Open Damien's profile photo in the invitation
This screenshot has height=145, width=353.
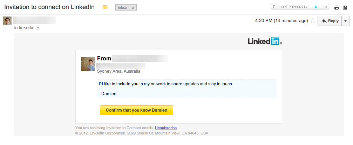coord(88,64)
